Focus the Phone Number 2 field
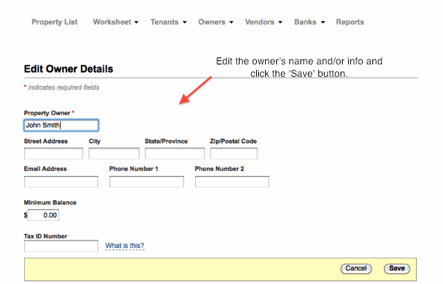The image size is (443, 284). click(x=232, y=181)
